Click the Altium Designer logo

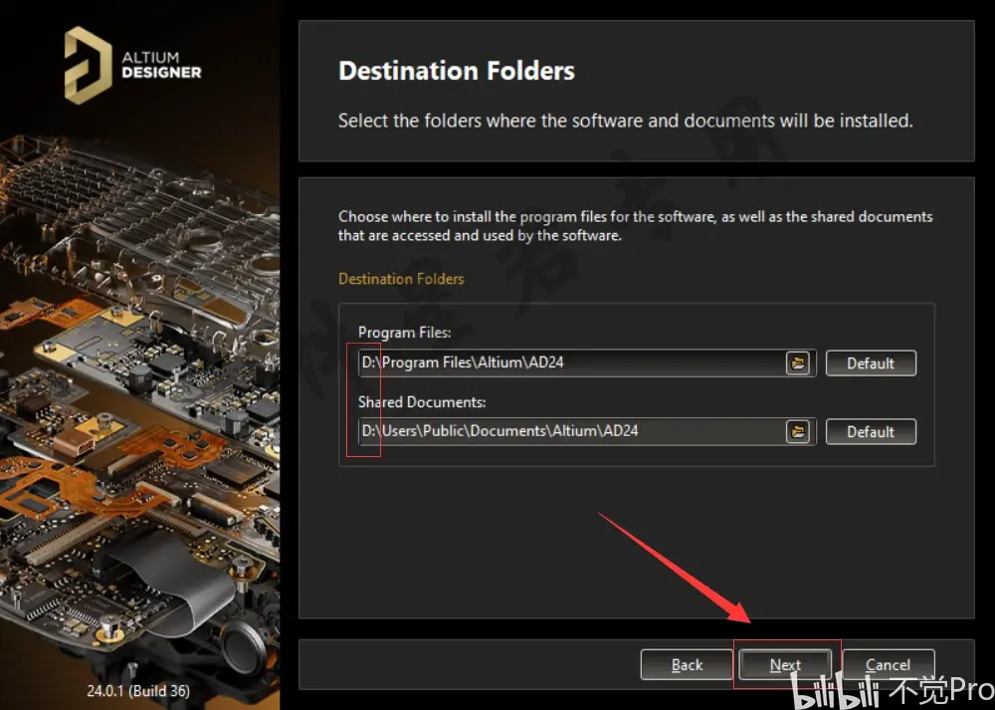click(x=132, y=65)
